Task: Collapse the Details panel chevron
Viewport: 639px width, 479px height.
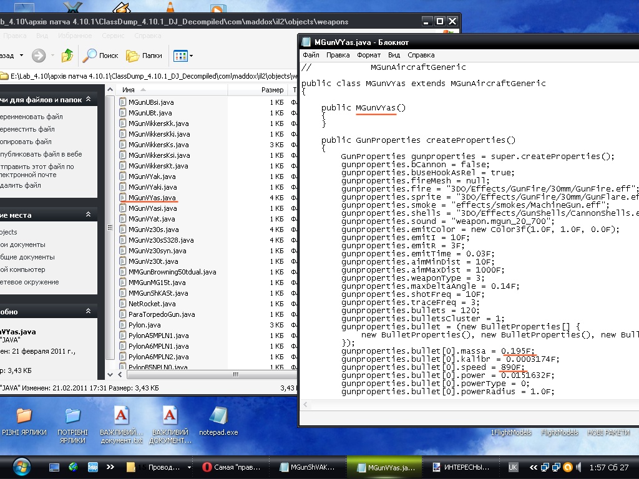Action: 89,312
